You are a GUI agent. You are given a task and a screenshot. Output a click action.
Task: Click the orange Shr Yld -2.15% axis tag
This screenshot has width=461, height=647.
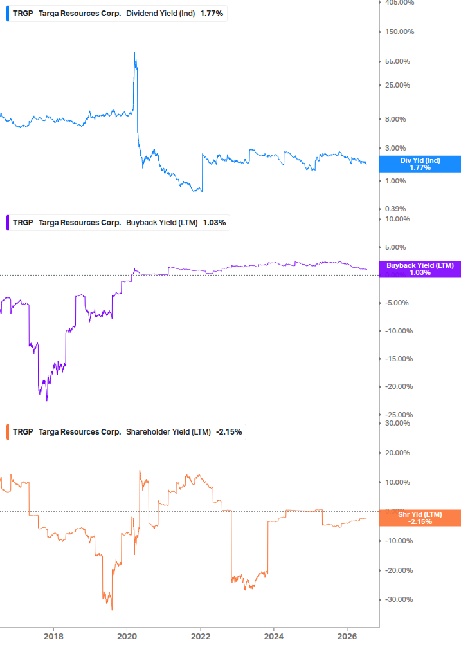point(420,518)
